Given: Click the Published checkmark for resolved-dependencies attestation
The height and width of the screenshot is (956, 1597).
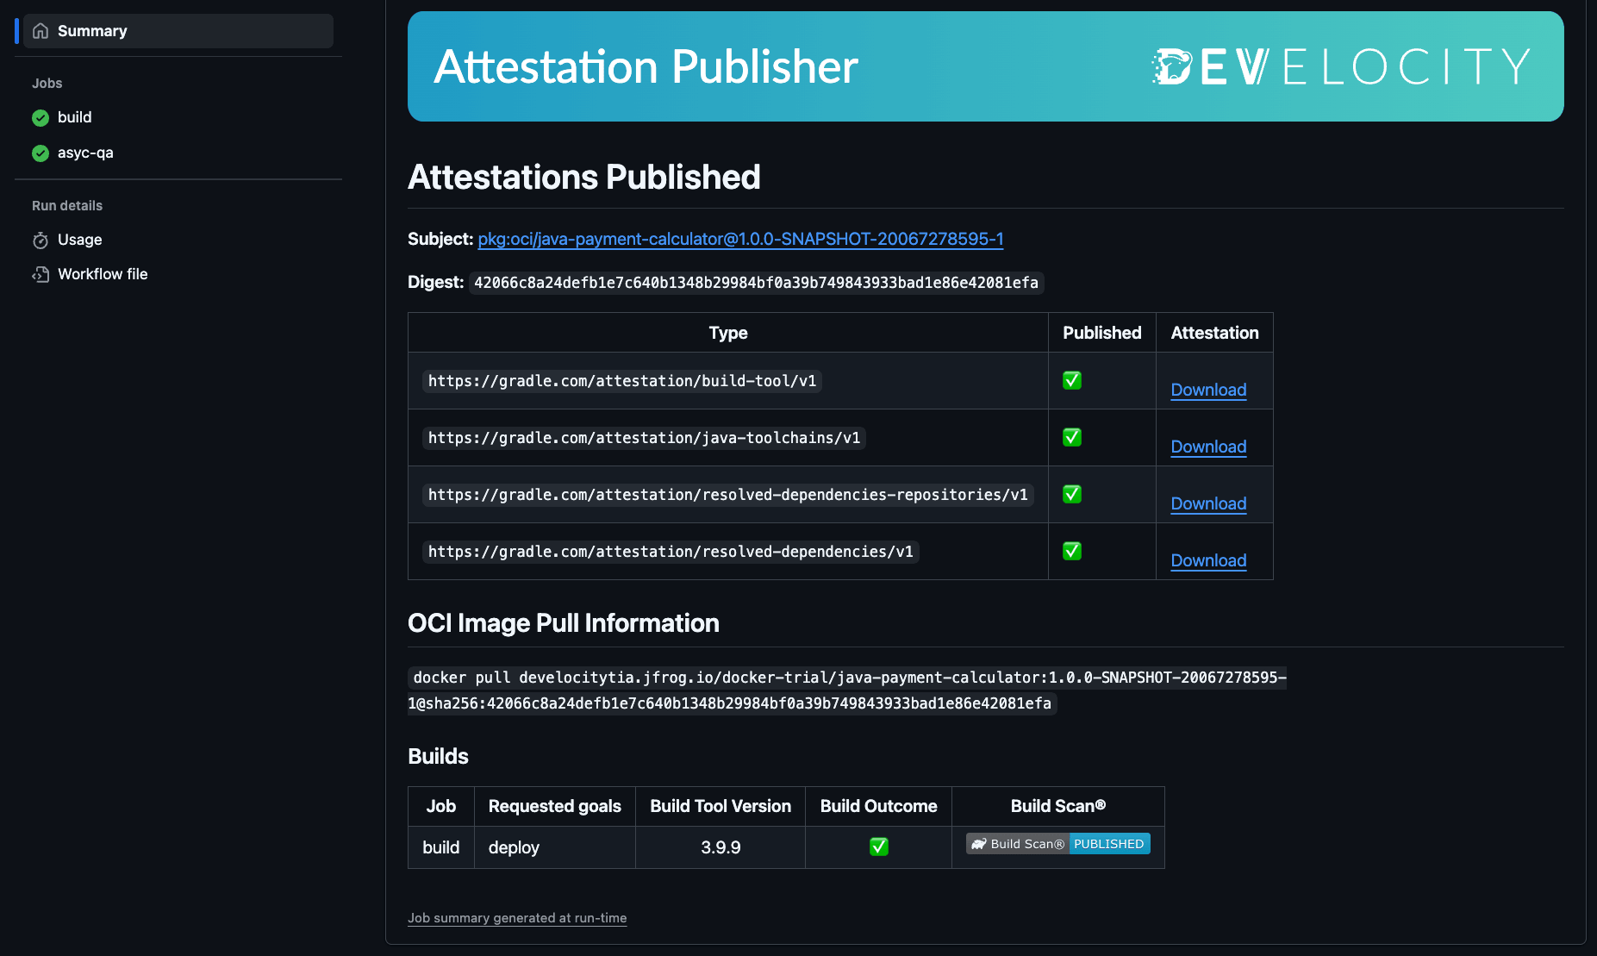Looking at the screenshot, I should click(1071, 551).
